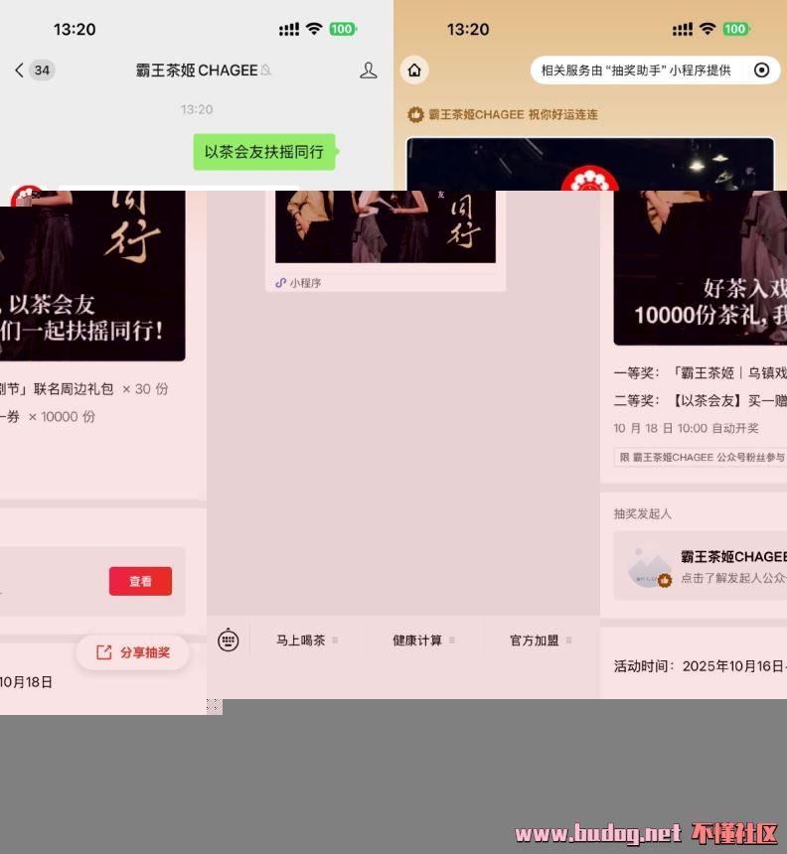Viewport: 787px width, 854px height.
Task: Tap the 小程序 link icon under card
Action: pyautogui.click(x=281, y=283)
